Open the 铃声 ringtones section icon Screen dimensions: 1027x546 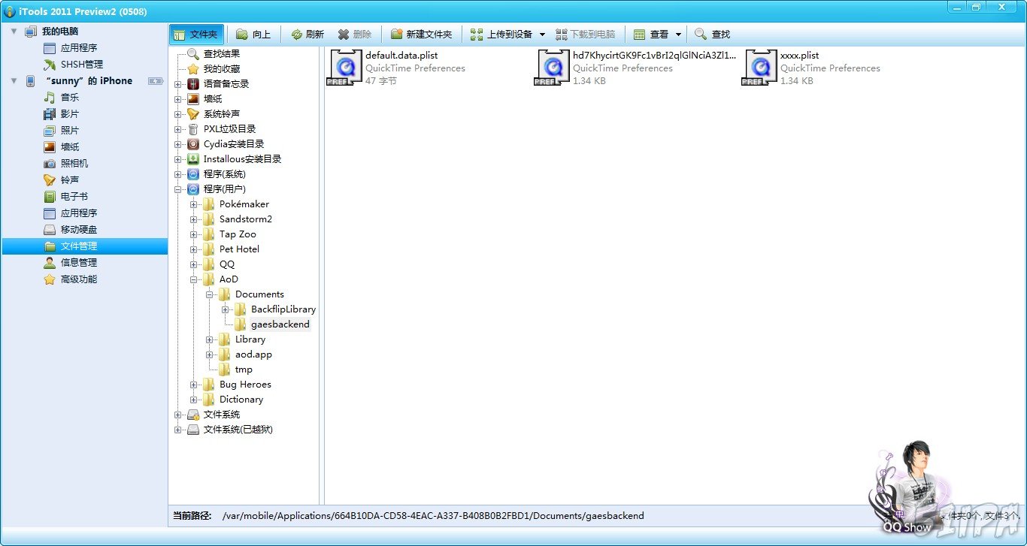pos(50,180)
